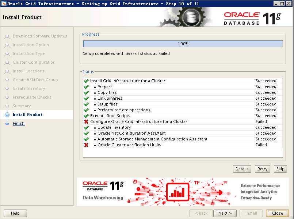The image size is (294, 219).
Task: Click green check beside Oracle Net Configuration Assistant
Action: (86, 133)
